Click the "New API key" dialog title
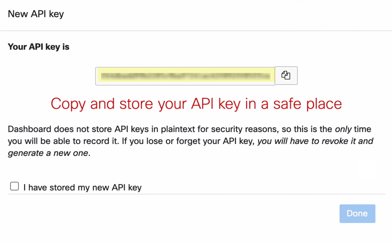This screenshot has width=392, height=242. pyautogui.click(x=36, y=14)
